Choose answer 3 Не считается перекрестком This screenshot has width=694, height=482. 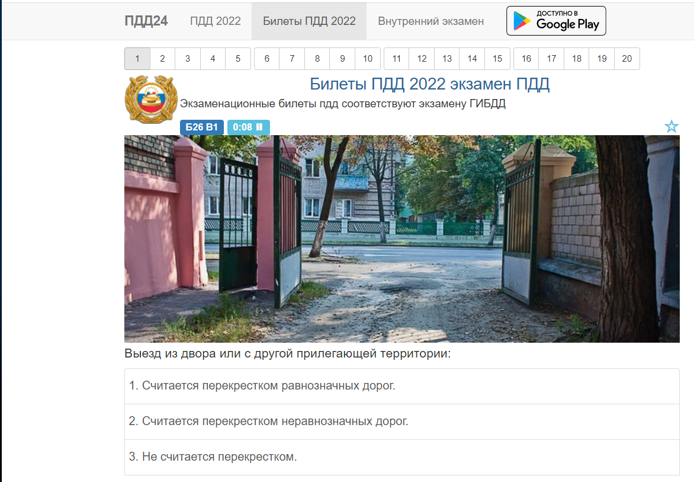pos(402,457)
